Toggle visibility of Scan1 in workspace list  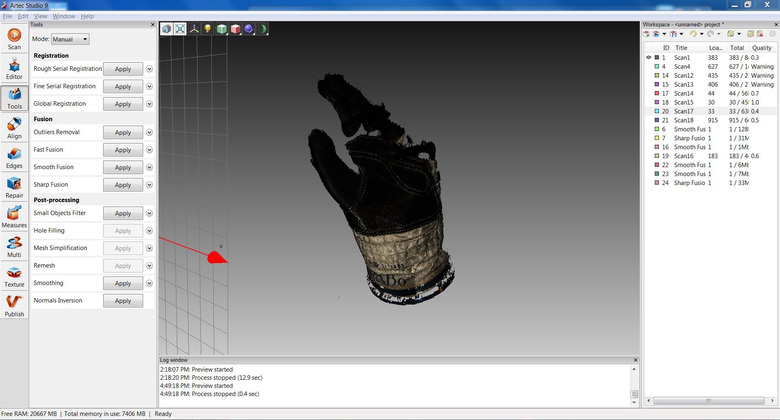coord(649,57)
